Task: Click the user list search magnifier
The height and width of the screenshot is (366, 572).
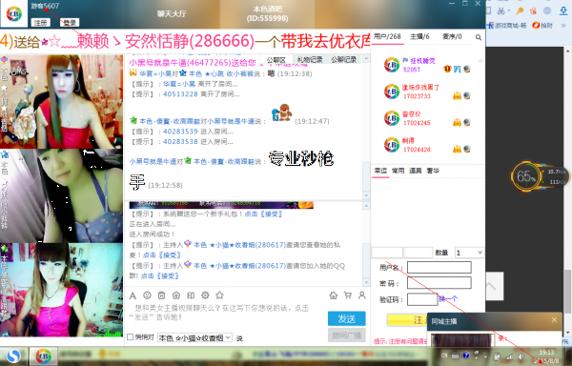Action: 479,37
